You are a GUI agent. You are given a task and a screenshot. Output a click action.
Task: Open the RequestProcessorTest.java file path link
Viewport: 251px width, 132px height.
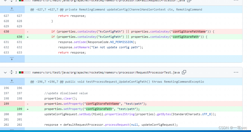coord(106,72)
